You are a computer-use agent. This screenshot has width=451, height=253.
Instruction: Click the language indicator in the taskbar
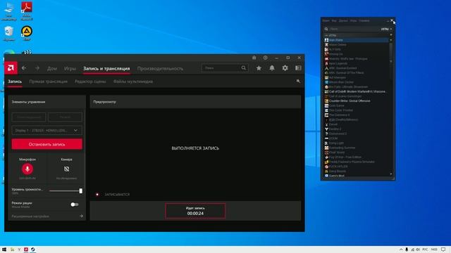(425, 249)
